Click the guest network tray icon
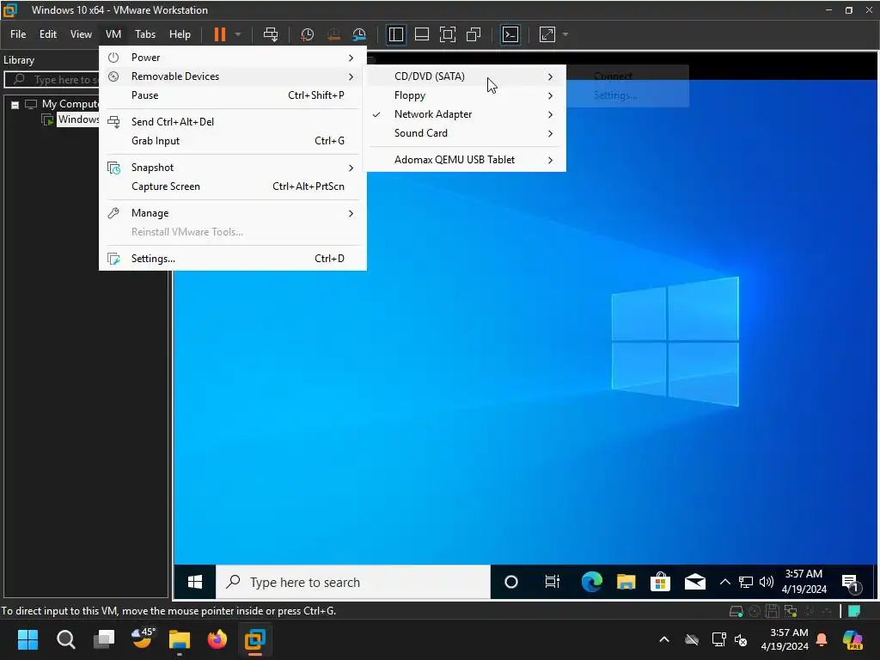 pos(745,582)
